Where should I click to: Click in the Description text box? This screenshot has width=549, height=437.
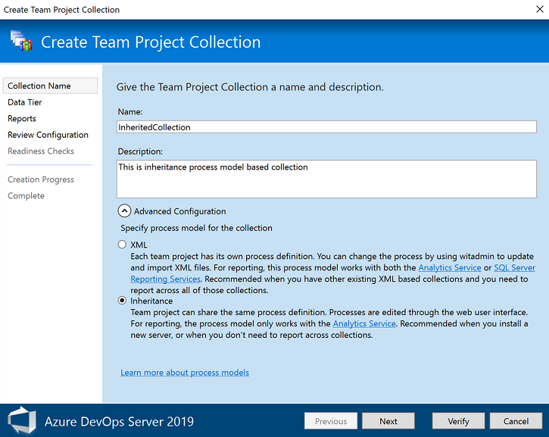[x=326, y=179]
